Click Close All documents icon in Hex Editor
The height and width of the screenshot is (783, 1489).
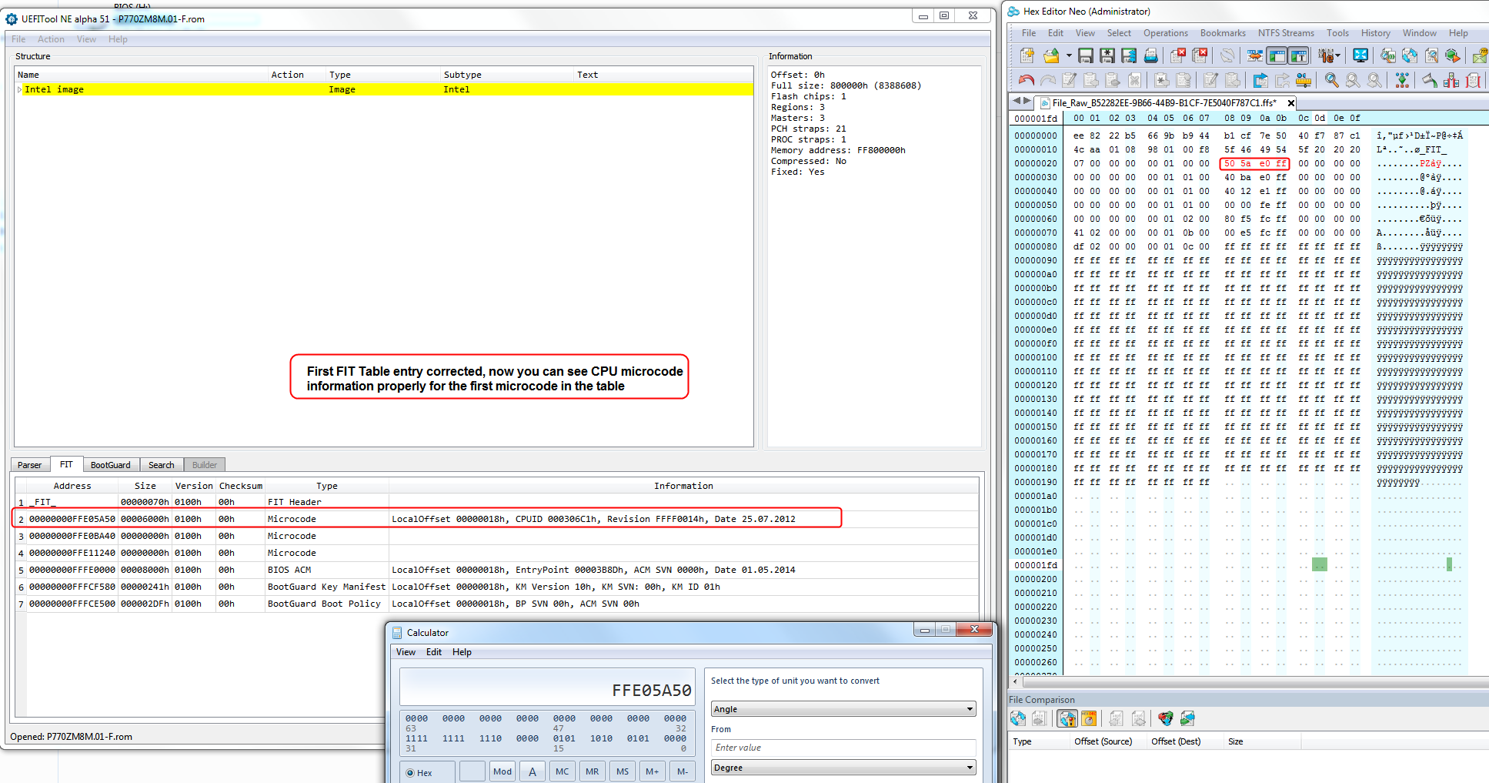[1200, 55]
